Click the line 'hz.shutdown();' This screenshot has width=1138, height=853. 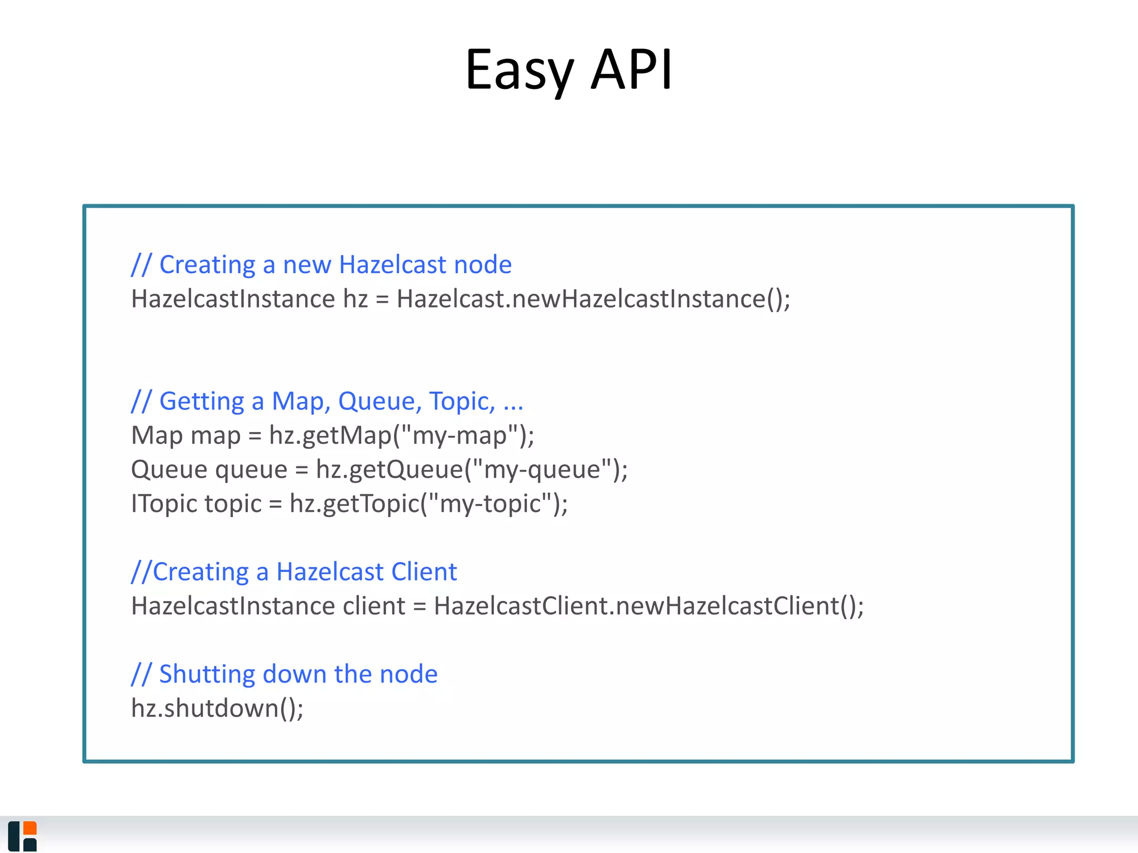[x=217, y=708]
